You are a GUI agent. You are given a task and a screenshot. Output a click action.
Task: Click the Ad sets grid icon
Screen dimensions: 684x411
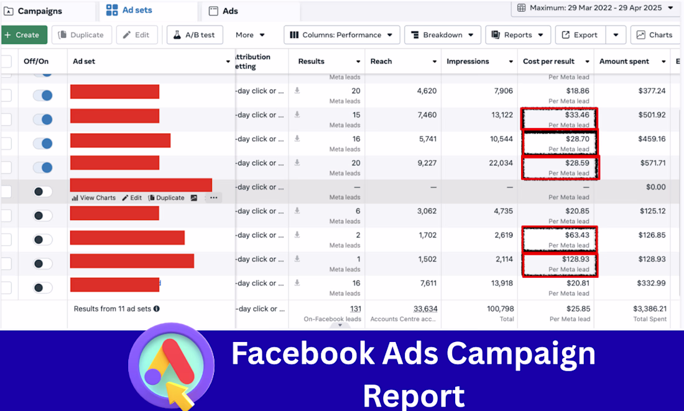(112, 10)
